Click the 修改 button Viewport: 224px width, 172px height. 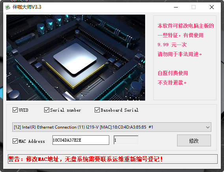click(194, 140)
